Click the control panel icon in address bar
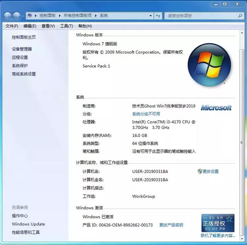This screenshot has height=245, width=247. point(29,15)
